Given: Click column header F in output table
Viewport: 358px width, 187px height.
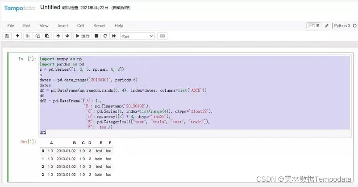Looking at the screenshot, I should coord(110,143).
